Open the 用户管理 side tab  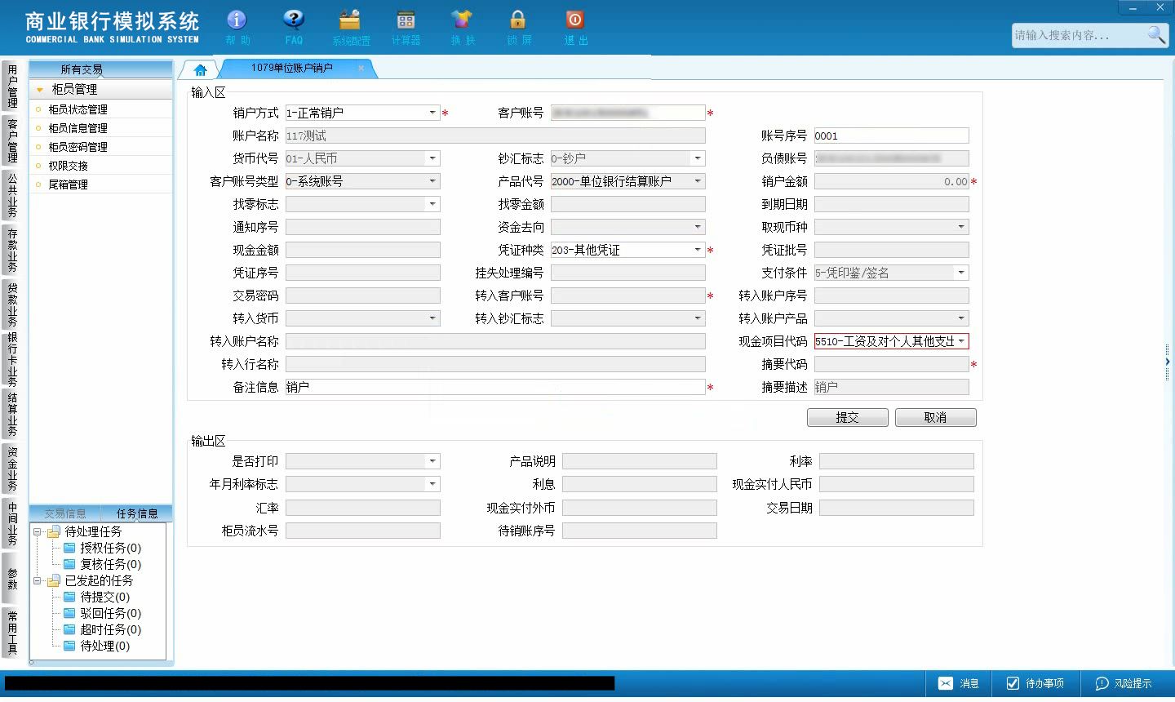(11, 86)
